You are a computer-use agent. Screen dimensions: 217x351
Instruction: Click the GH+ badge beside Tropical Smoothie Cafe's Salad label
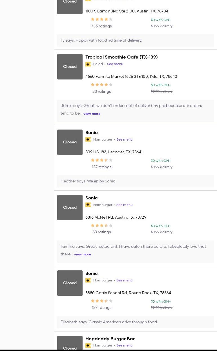(x=88, y=64)
